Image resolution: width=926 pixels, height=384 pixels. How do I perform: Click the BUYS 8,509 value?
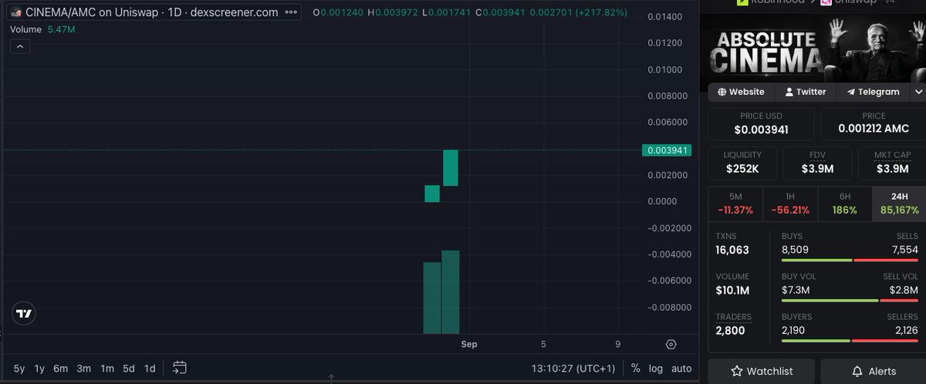point(795,250)
